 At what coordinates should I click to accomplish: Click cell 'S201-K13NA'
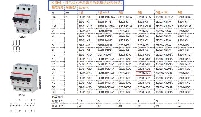point(106,59)
